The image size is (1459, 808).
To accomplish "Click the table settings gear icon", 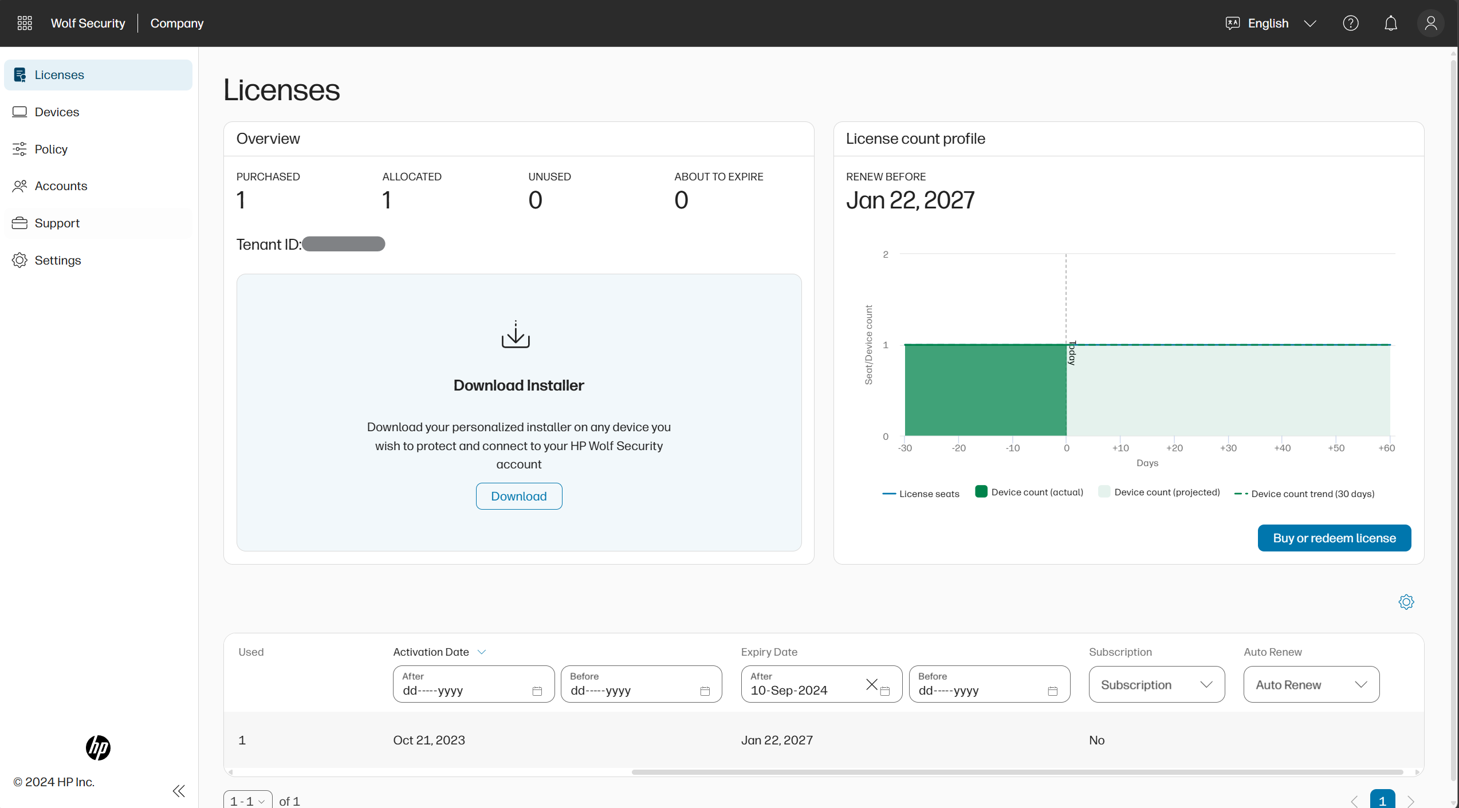I will pyautogui.click(x=1406, y=601).
